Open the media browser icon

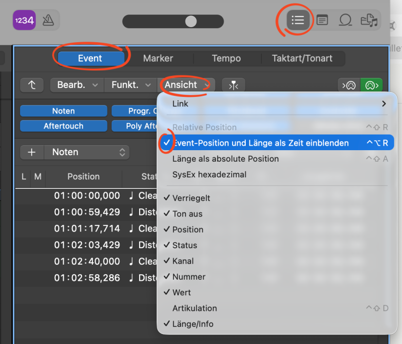[x=369, y=20]
